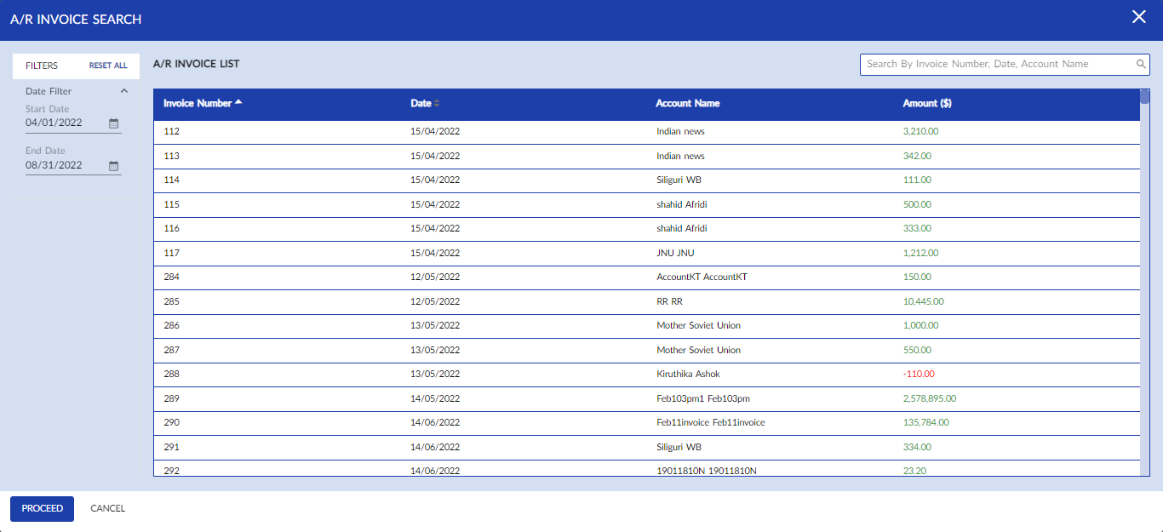Collapse the Date Filter section
The height and width of the screenshot is (532, 1163).
pos(123,91)
